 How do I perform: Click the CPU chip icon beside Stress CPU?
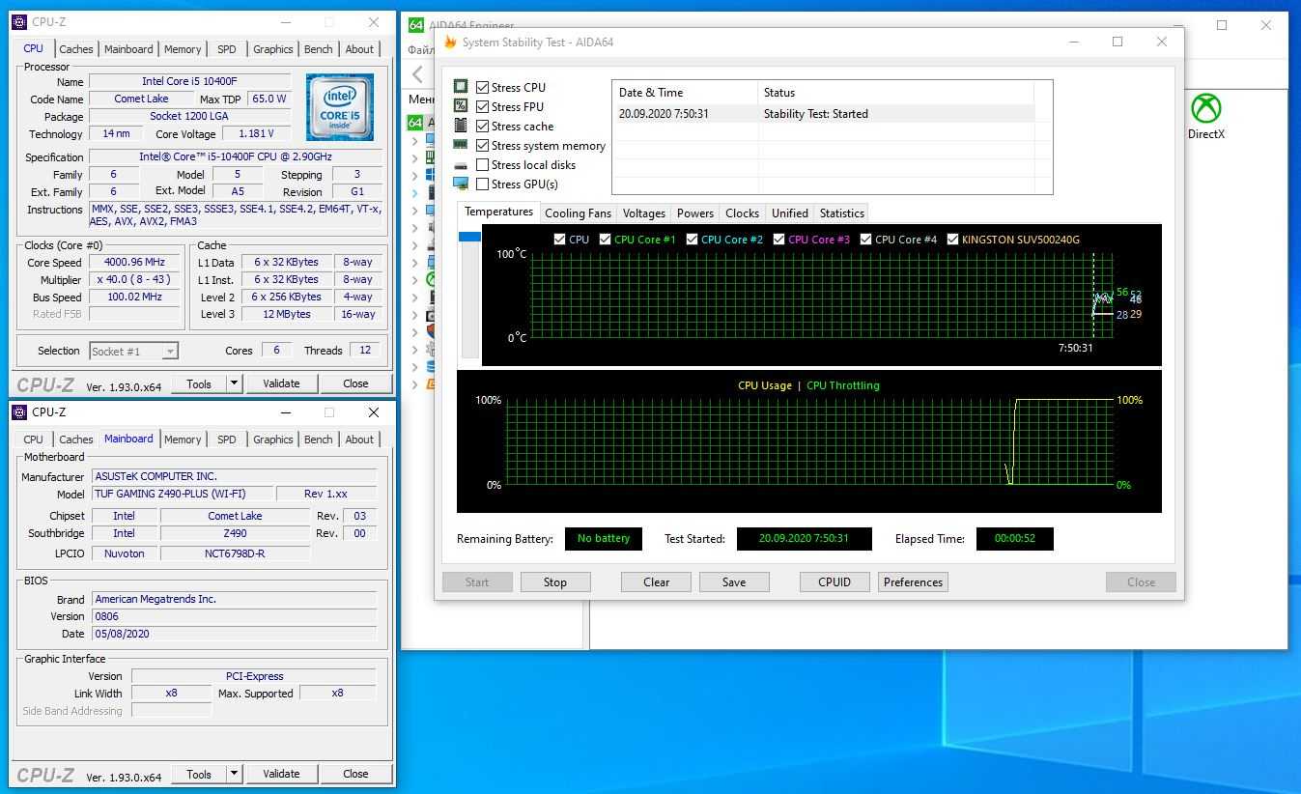[461, 87]
